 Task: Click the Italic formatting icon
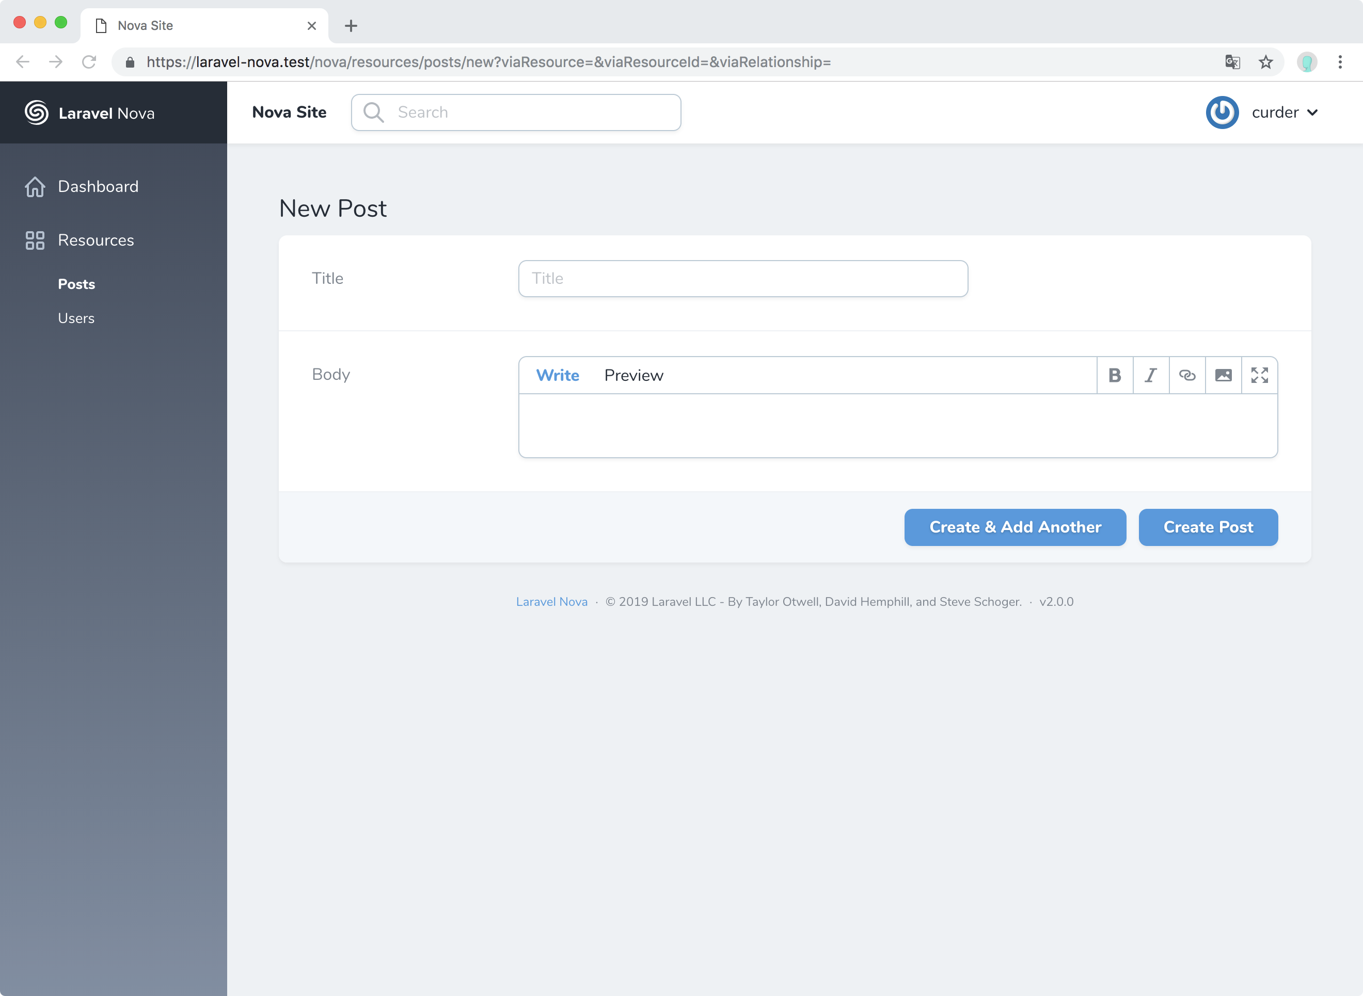(x=1151, y=375)
